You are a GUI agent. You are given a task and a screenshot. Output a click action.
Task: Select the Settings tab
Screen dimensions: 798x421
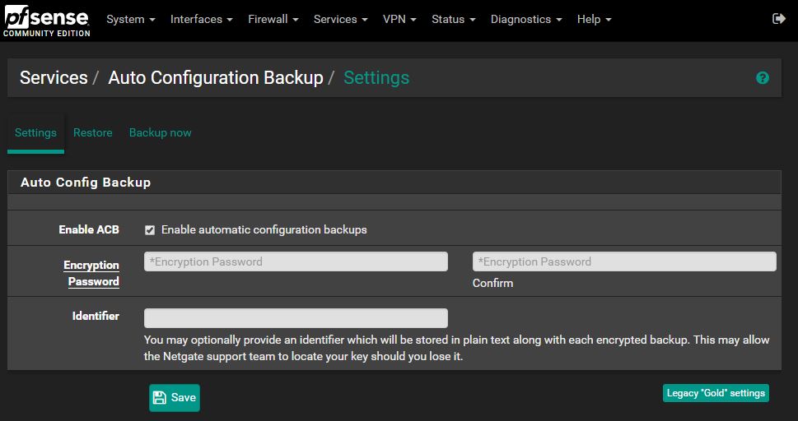tap(35, 132)
